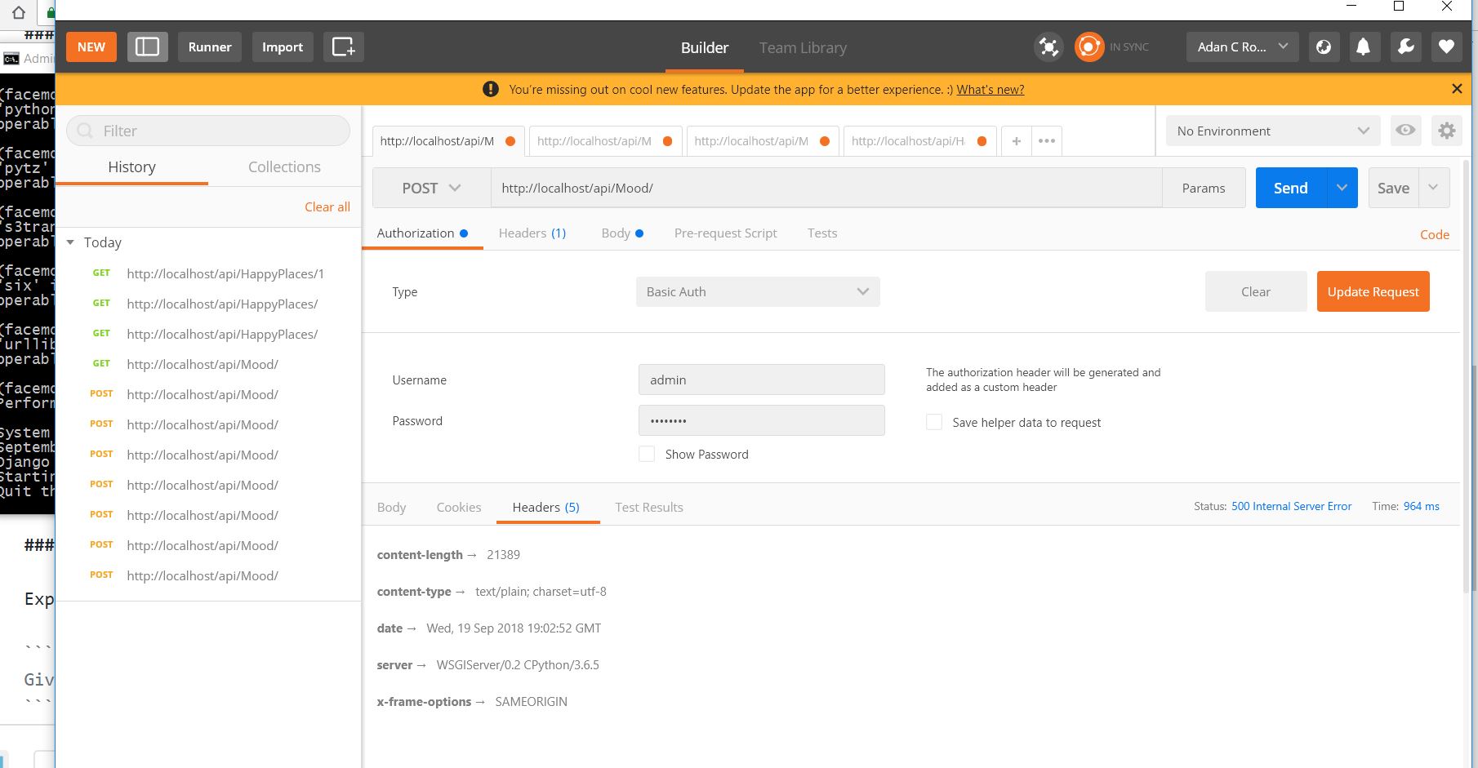Click Update Request button

[x=1373, y=291]
